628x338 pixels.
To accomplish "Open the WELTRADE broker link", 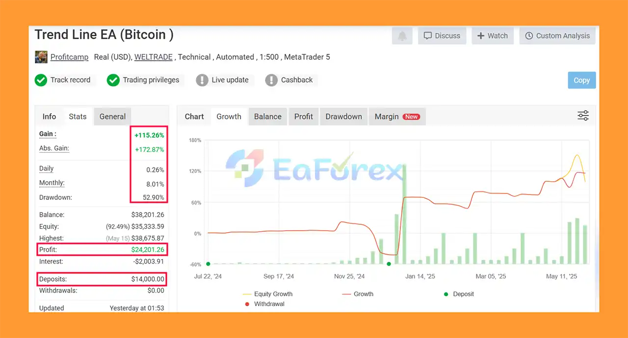I will click(154, 57).
